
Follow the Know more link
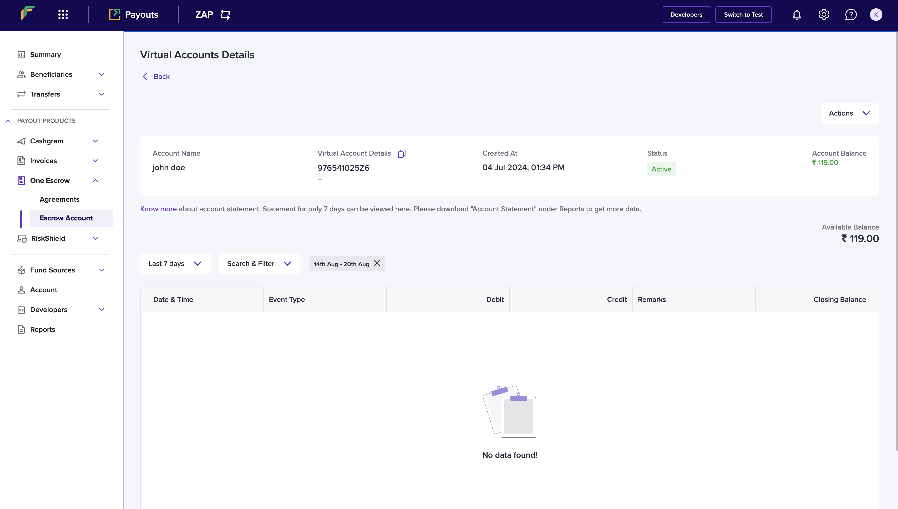pyautogui.click(x=158, y=209)
